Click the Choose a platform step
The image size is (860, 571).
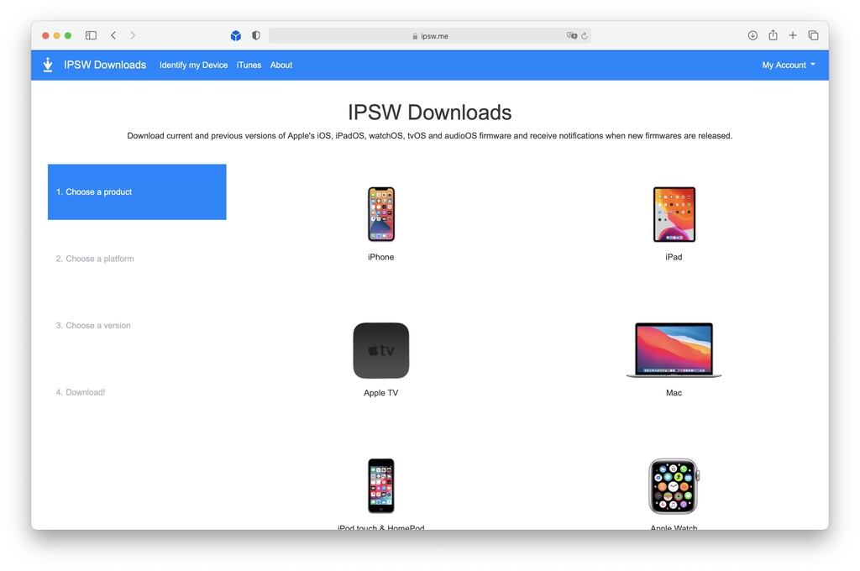pos(95,259)
